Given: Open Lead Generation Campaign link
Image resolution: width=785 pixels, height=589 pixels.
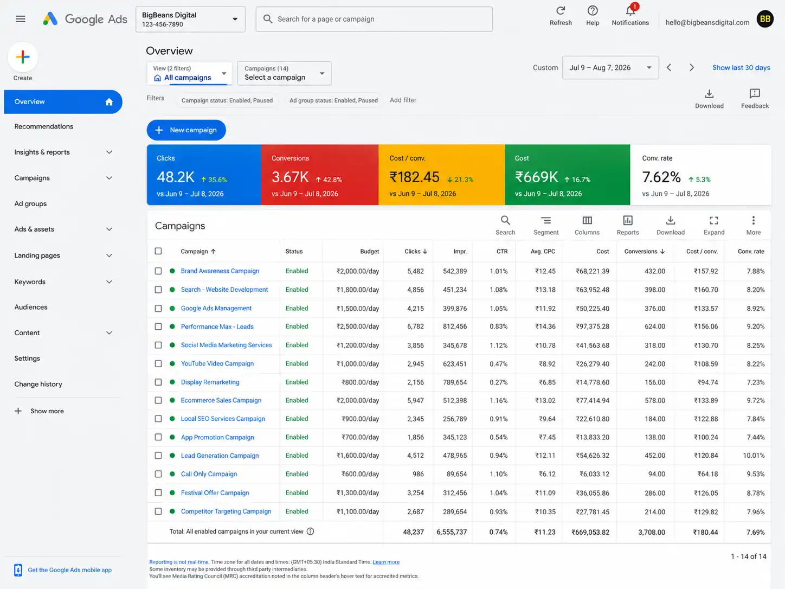Looking at the screenshot, I should pyautogui.click(x=220, y=456).
